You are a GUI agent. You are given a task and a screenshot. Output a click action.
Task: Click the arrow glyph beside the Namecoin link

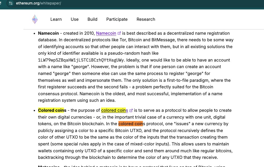(x=119, y=33)
